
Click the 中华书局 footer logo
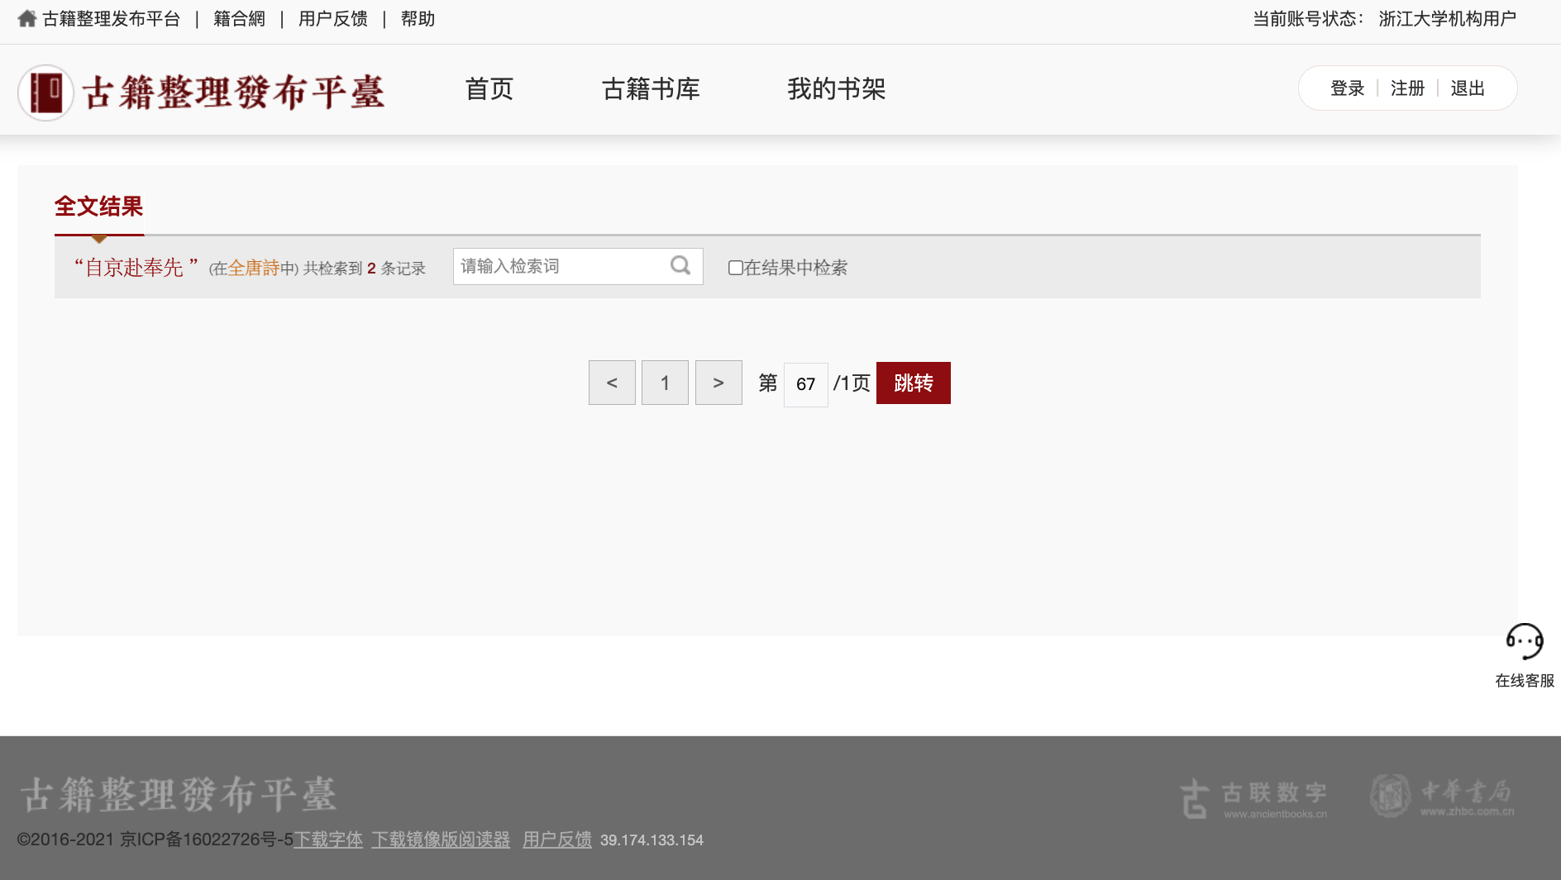point(1442,796)
